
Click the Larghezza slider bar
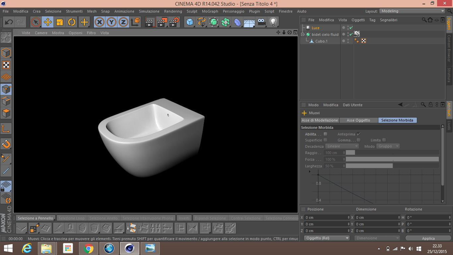tap(392, 166)
